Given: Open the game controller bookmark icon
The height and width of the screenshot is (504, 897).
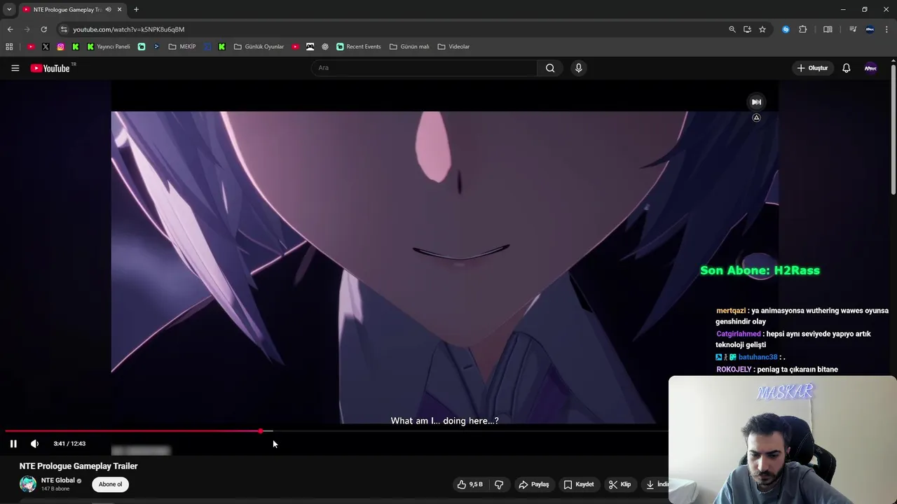Looking at the screenshot, I should (310, 47).
